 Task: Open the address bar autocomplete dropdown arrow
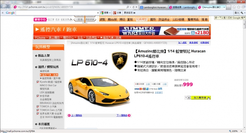(131, 7)
